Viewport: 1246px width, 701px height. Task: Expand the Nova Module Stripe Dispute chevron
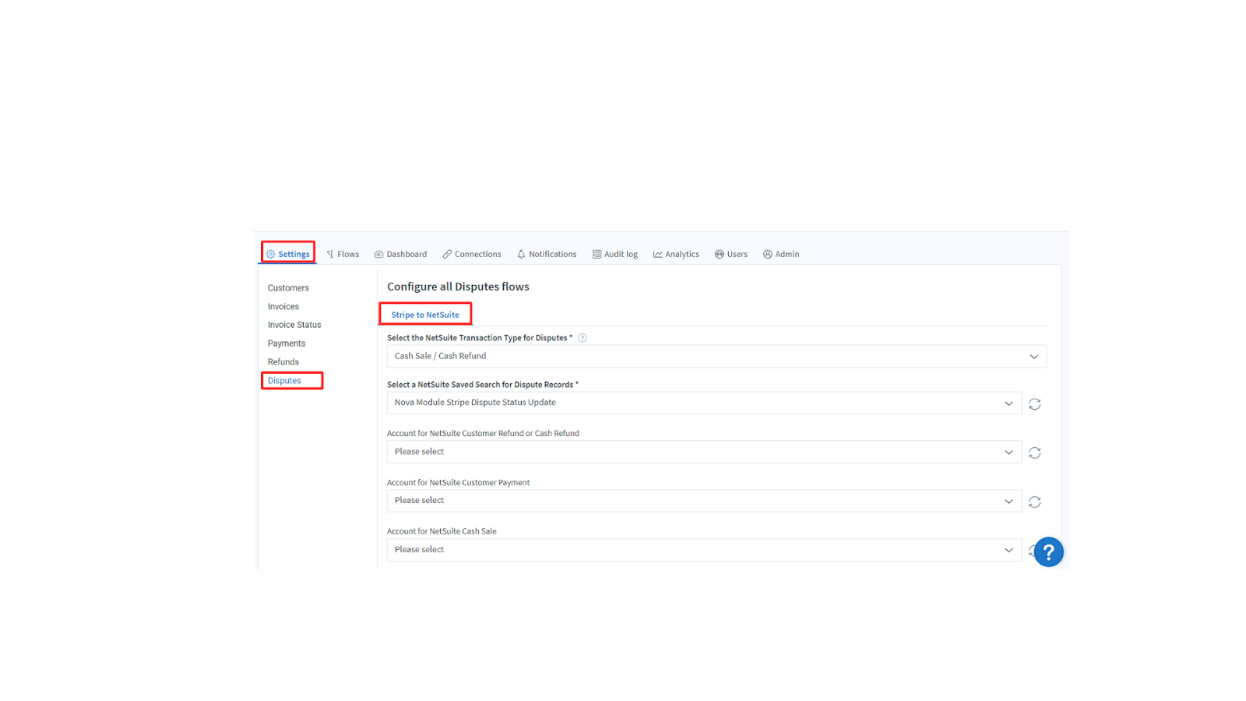pos(1008,403)
